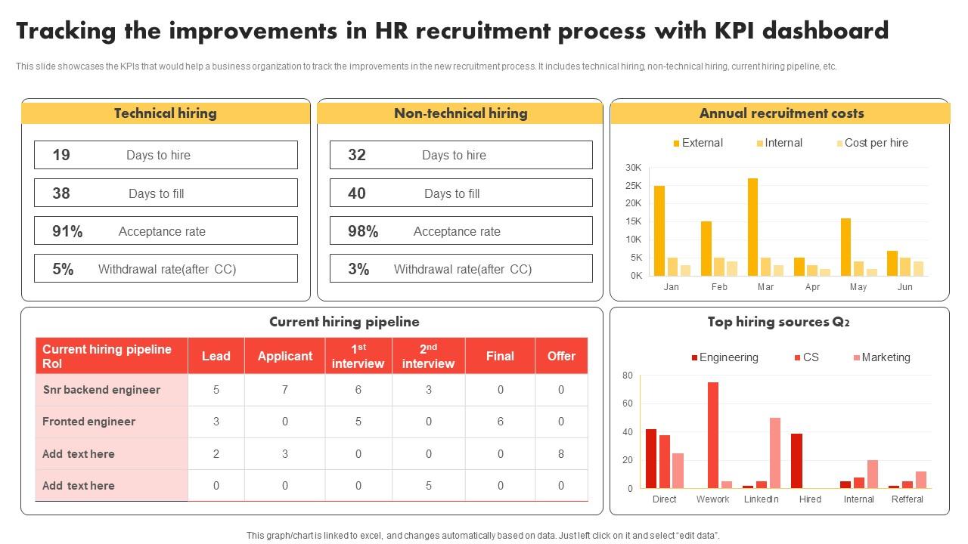This screenshot has height=544, width=968.
Task: Click the Direct Engineering bar
Action: tap(651, 459)
